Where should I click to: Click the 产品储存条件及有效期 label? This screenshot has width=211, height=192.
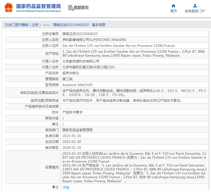click(42, 106)
